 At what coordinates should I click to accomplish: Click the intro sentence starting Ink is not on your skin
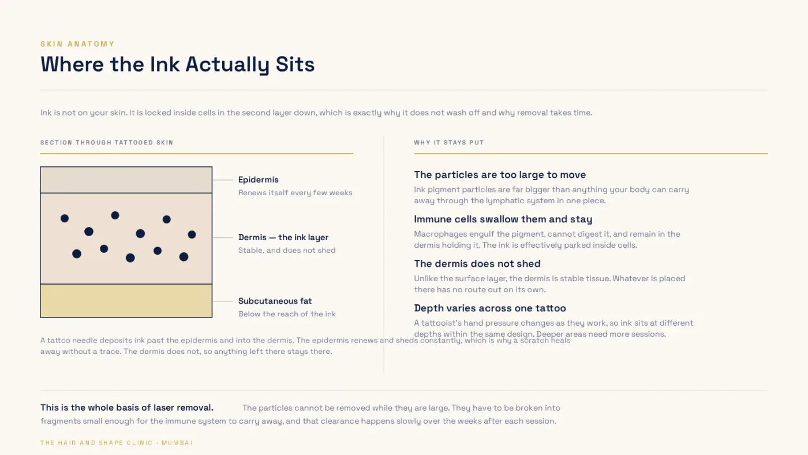(x=316, y=113)
